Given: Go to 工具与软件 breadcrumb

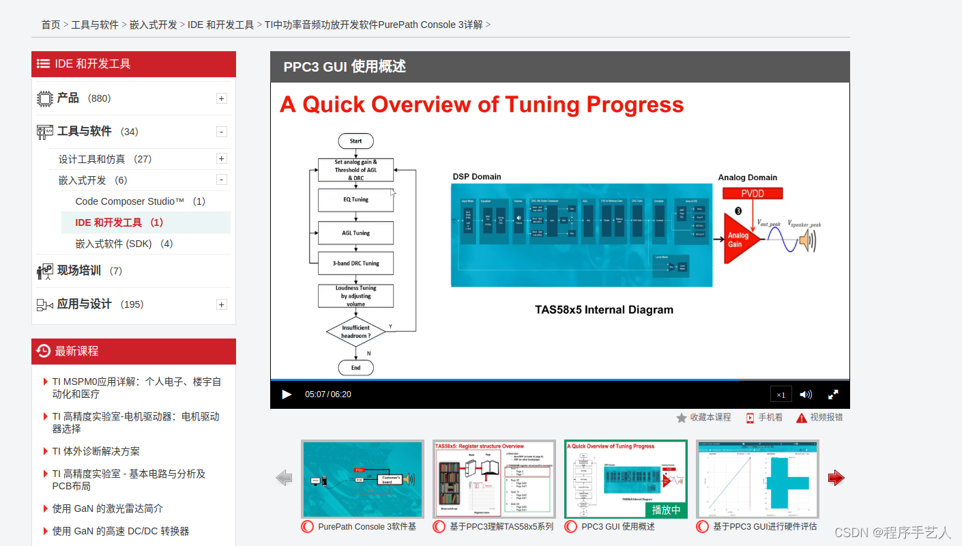Looking at the screenshot, I should click(x=95, y=25).
